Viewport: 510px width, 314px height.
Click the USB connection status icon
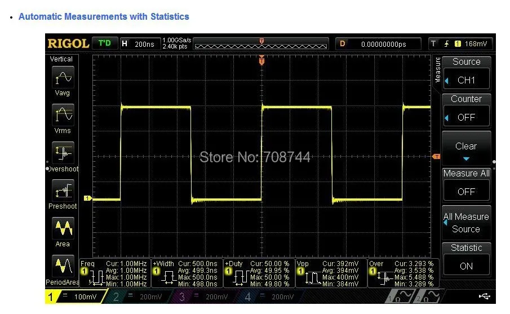(x=484, y=296)
